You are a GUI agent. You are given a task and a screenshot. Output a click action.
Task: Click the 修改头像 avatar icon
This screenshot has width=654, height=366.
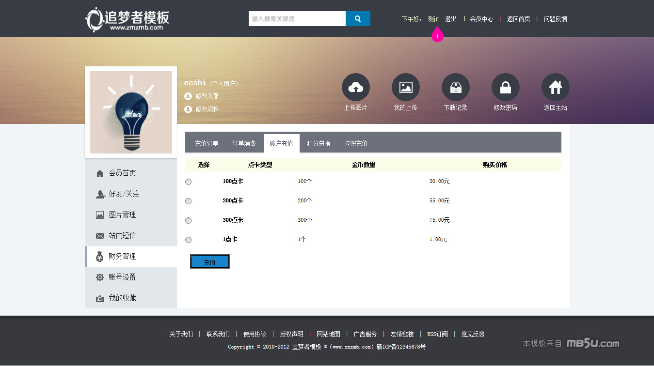[x=188, y=96]
